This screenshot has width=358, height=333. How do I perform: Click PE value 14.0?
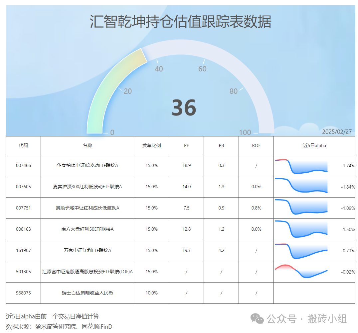186,187
